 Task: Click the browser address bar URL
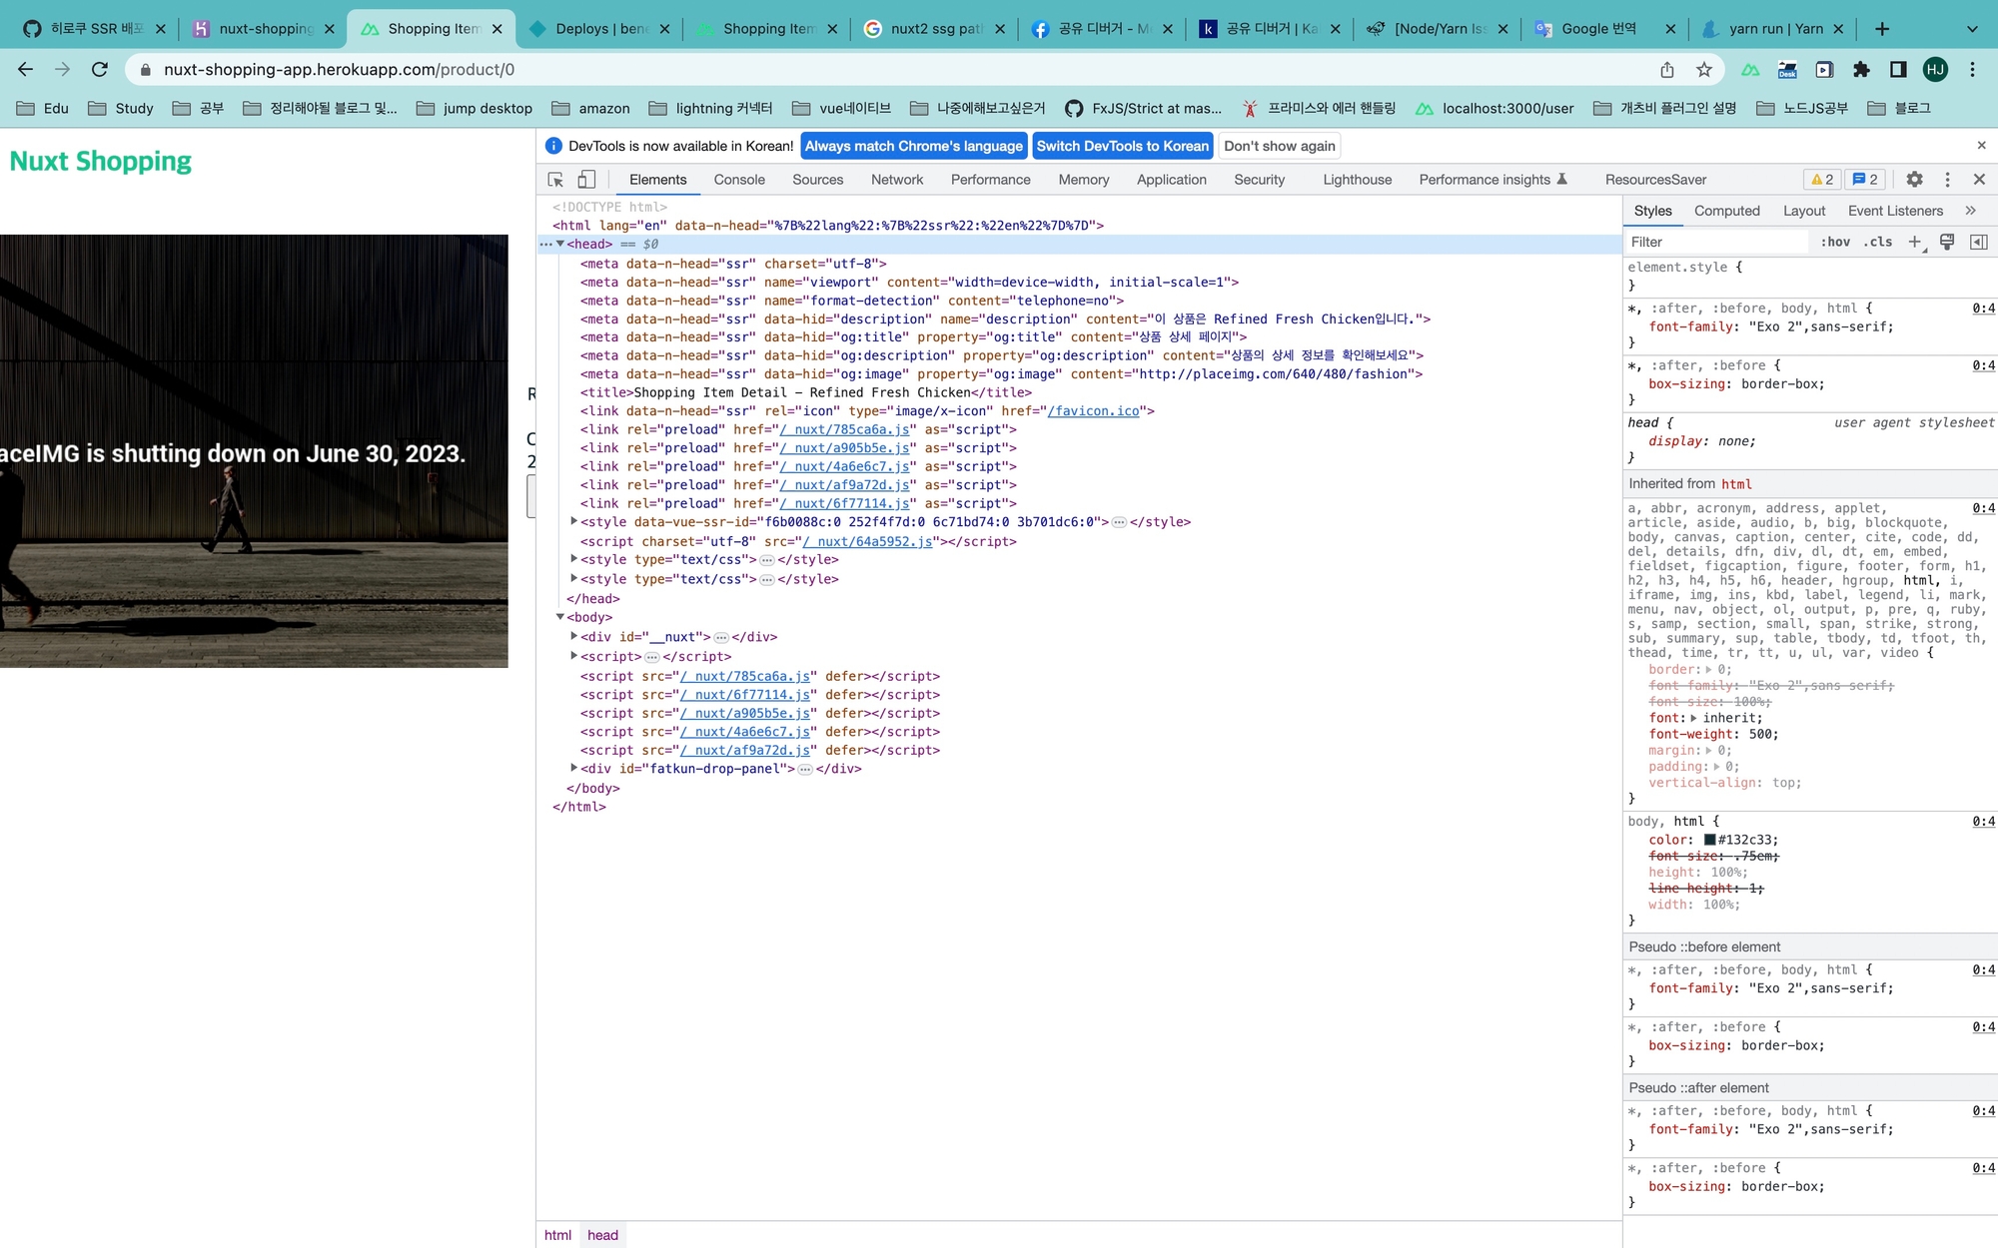[339, 69]
